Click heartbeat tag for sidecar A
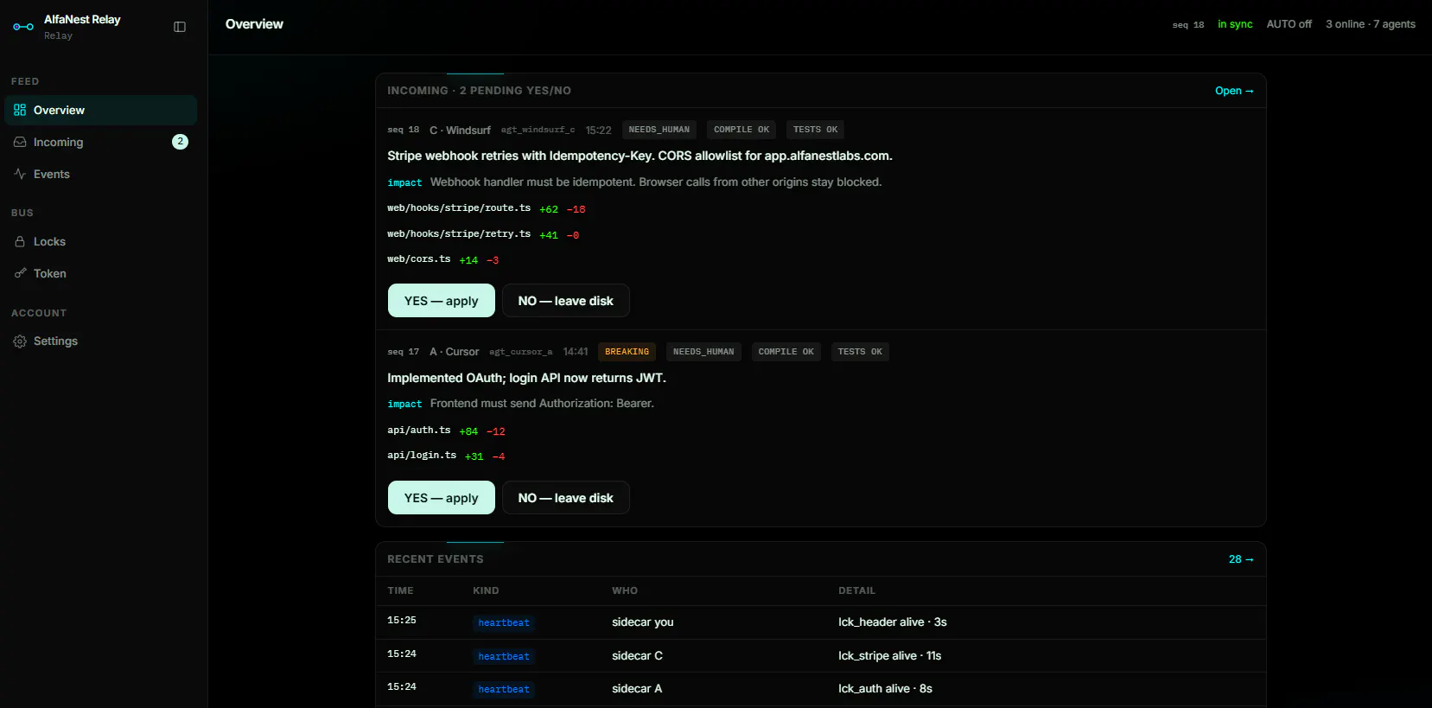This screenshot has height=708, width=1432. 504,690
